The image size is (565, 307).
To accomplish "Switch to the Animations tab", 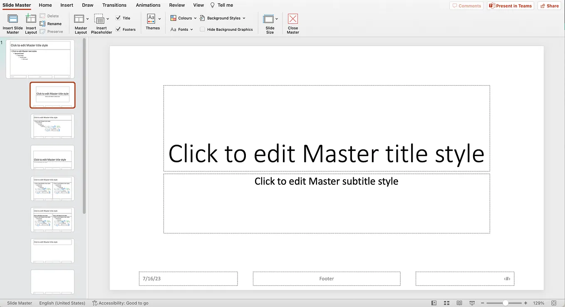I will pyautogui.click(x=148, y=5).
